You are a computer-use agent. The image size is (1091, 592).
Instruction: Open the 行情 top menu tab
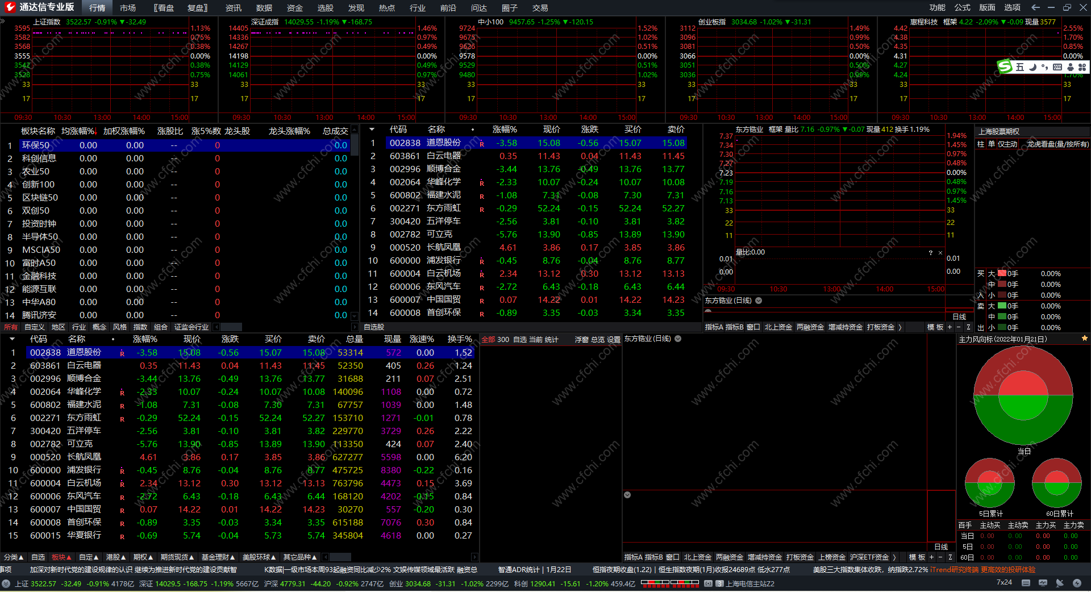pyautogui.click(x=97, y=8)
